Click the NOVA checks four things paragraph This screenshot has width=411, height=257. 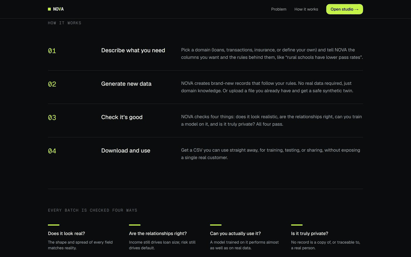[271, 120]
